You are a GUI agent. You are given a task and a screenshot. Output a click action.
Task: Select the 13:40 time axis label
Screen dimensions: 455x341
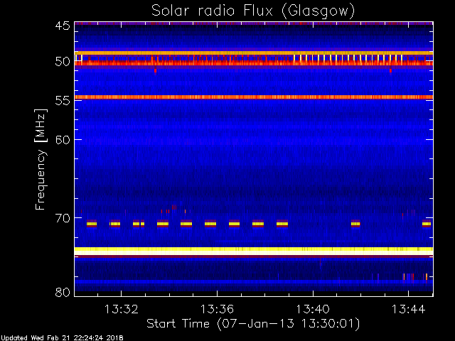click(x=313, y=309)
